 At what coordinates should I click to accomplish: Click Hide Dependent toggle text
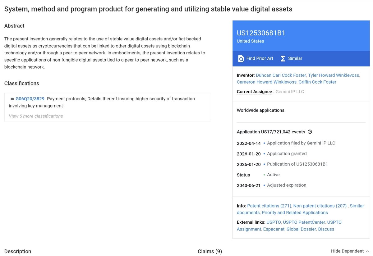(x=347, y=251)
